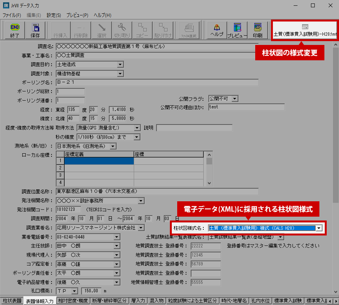
Task: Click the 印刷 print icon
Action: [x=258, y=30]
